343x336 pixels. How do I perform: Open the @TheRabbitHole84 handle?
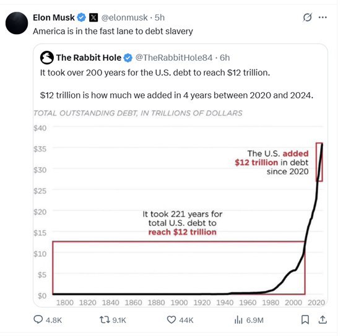(x=174, y=58)
